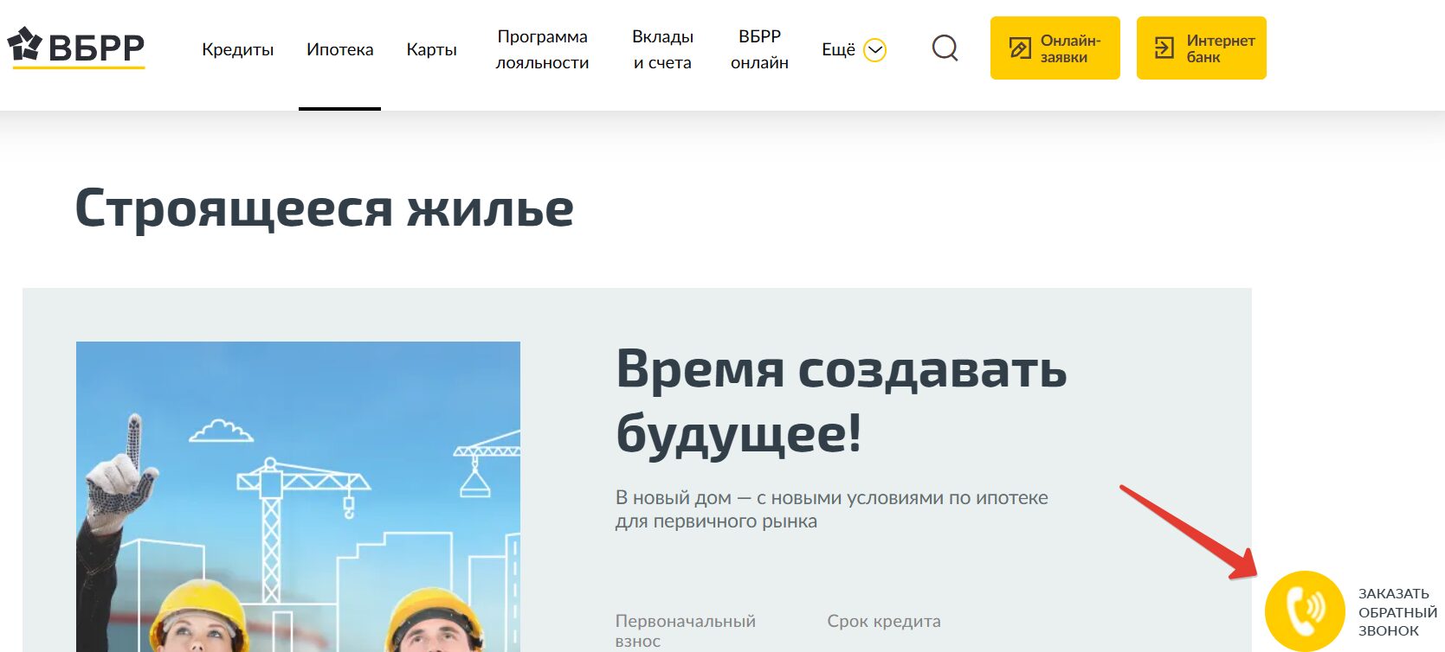Navigate to Вклады и счета
The height and width of the screenshot is (652, 1445).
662,49
